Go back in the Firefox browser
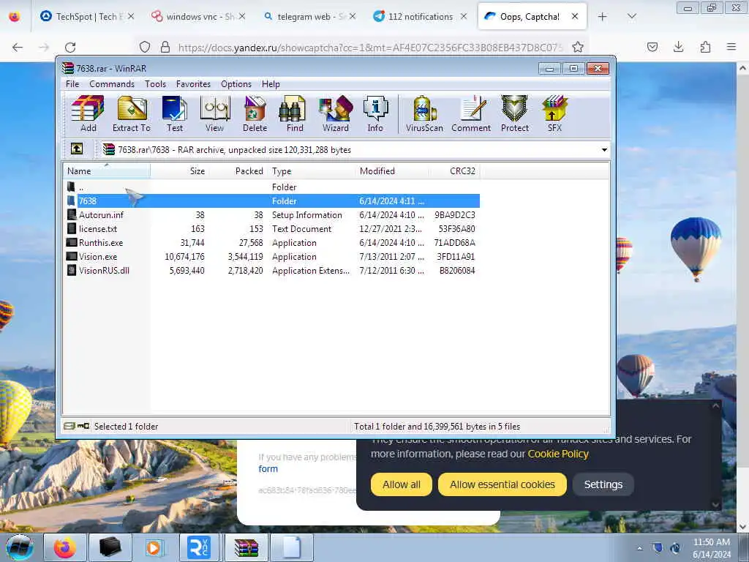The image size is (749, 562). tap(18, 47)
